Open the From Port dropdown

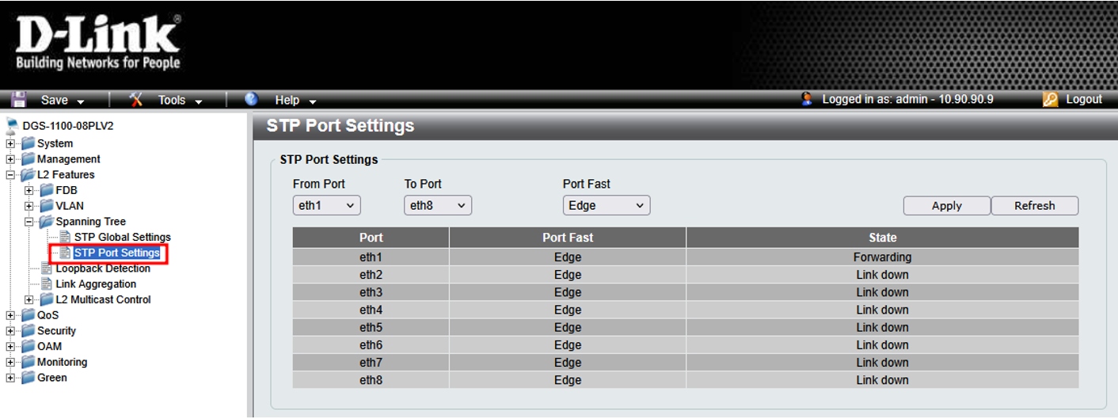click(326, 206)
